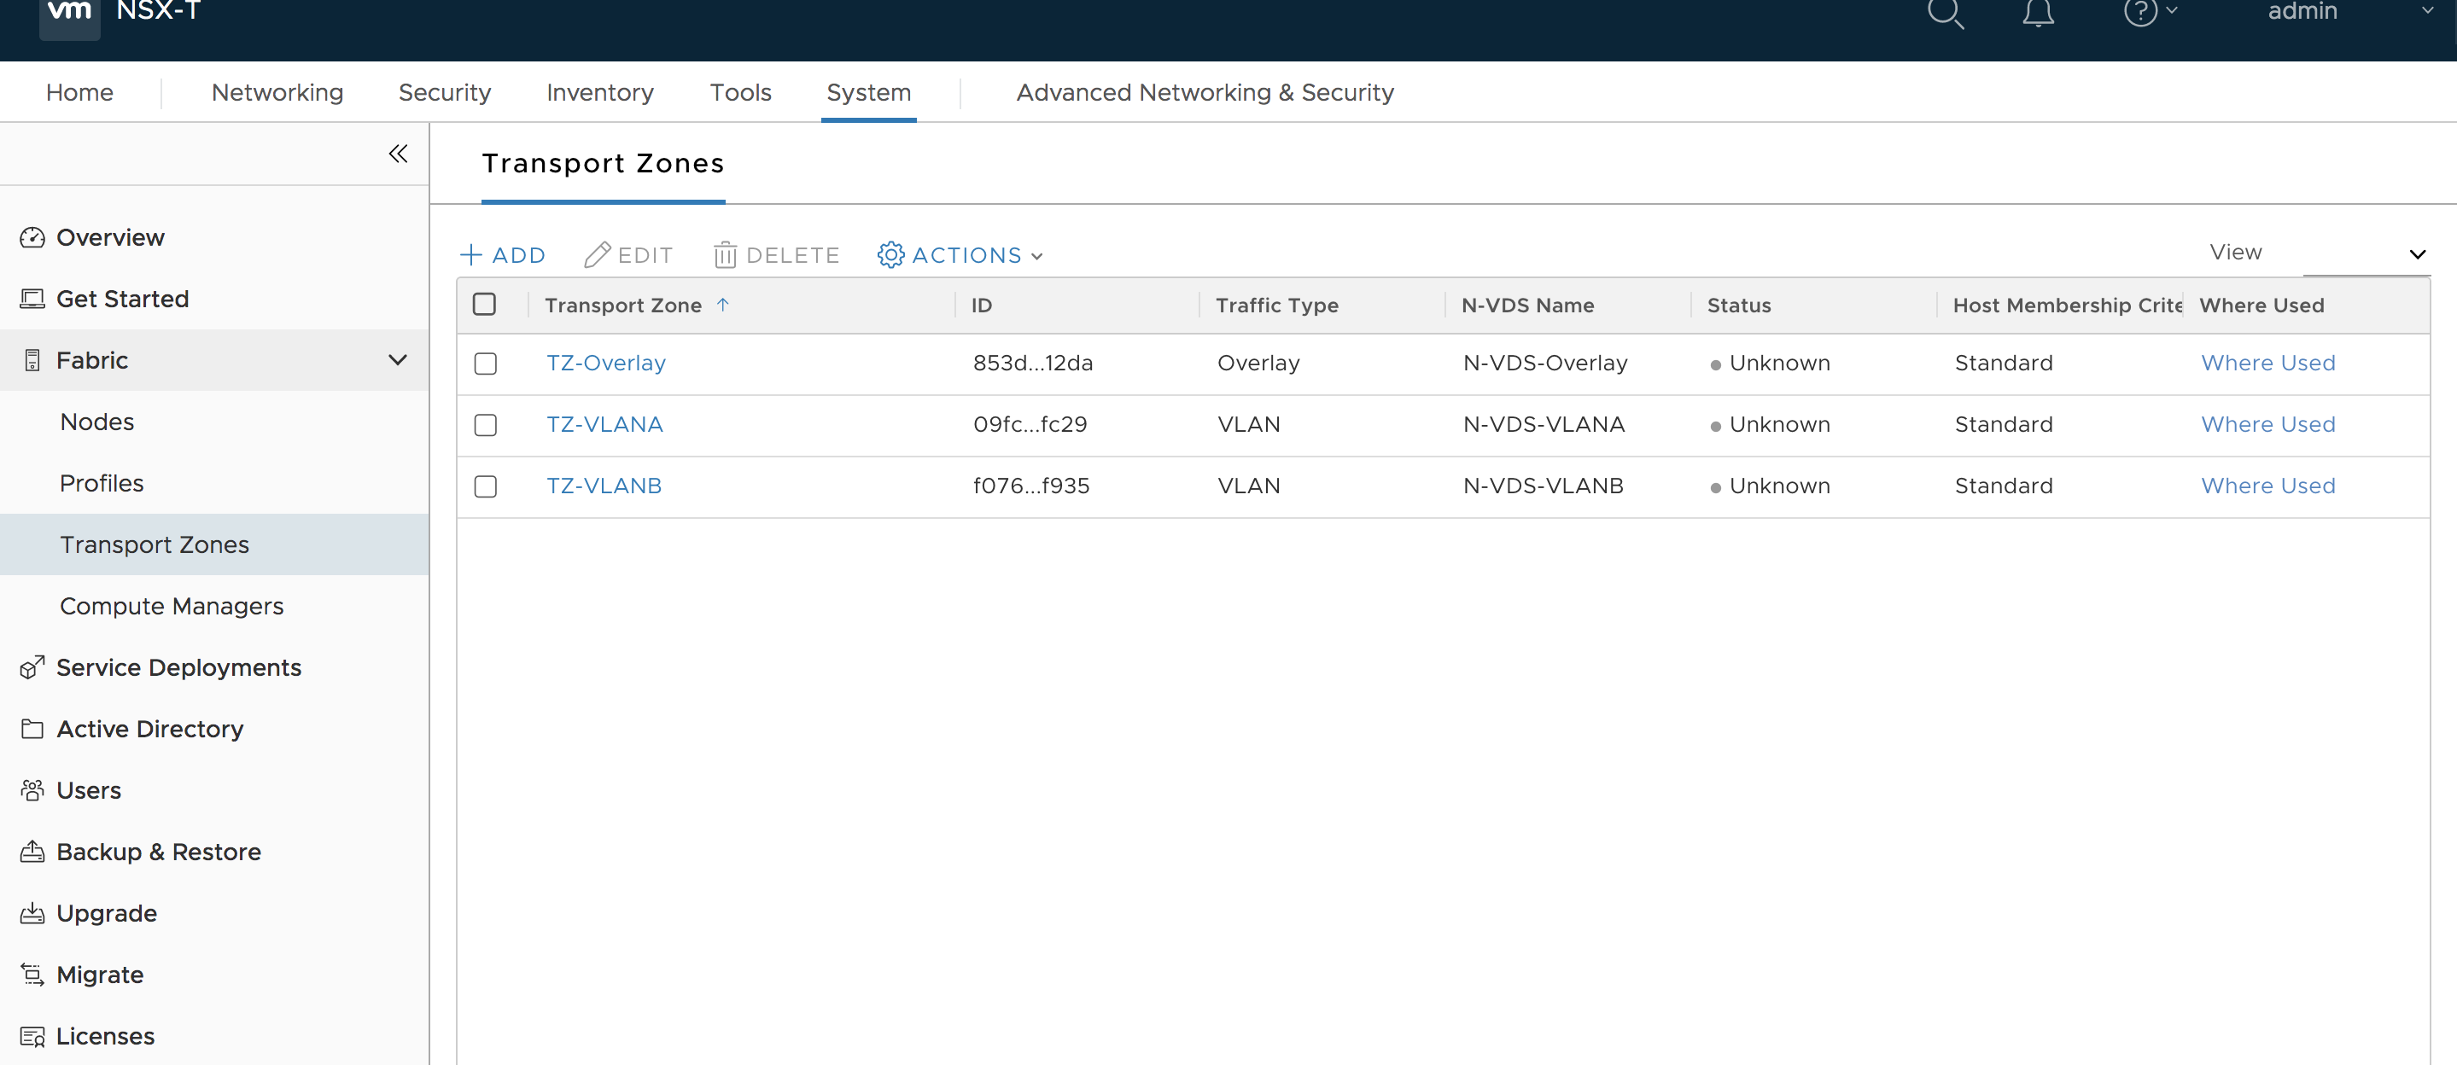This screenshot has width=2457, height=1065.
Task: Switch to Networking tab in menu
Action: point(277,90)
